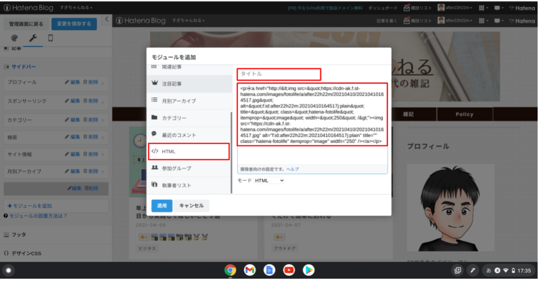Open the ヘルプ link in dialog
This screenshot has width=540, height=281.
(x=293, y=169)
